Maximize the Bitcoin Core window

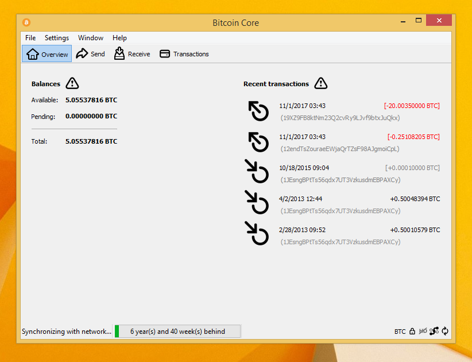click(419, 21)
